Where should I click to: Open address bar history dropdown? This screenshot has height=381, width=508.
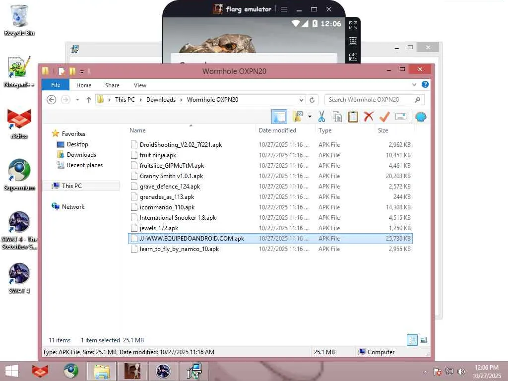tap(301, 100)
